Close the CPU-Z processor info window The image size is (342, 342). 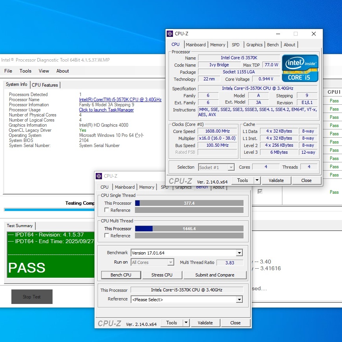click(313, 34)
